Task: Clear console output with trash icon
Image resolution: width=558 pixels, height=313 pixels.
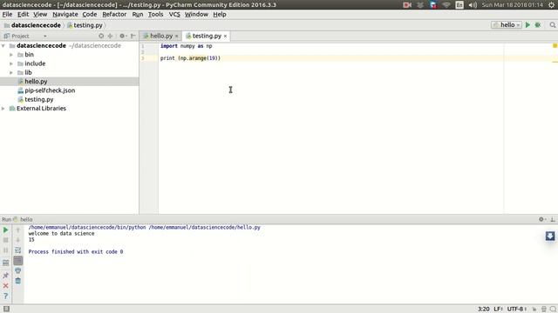Action: click(18, 281)
